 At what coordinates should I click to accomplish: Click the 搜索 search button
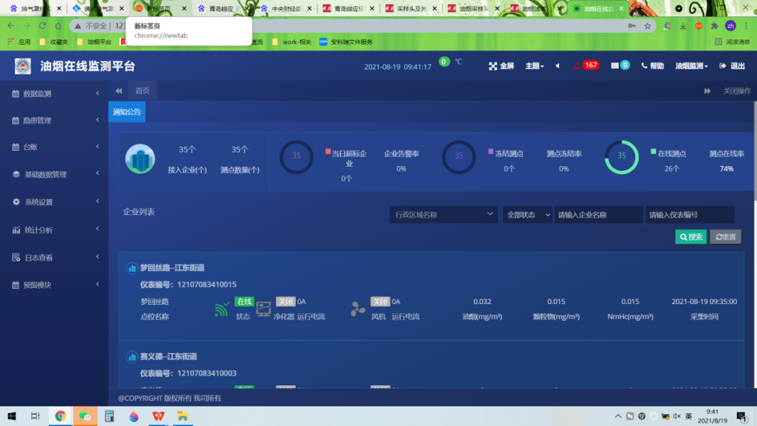(690, 237)
